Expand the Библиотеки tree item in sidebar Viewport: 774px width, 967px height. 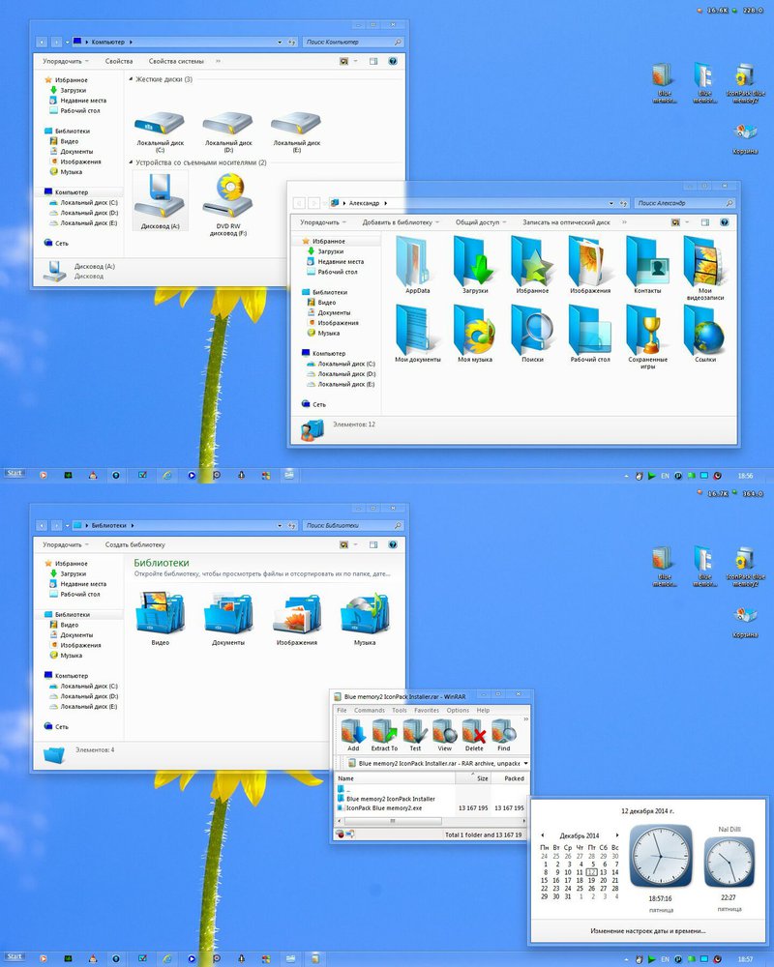click(41, 614)
